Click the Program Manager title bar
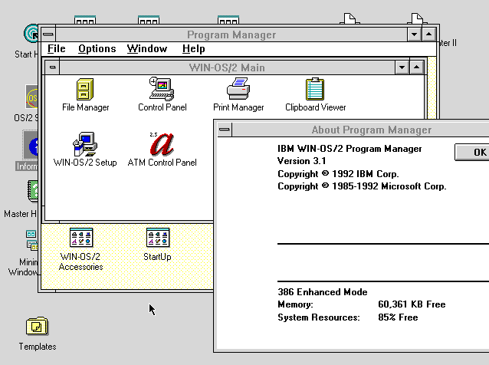This screenshot has width=489, height=365. coord(231,35)
